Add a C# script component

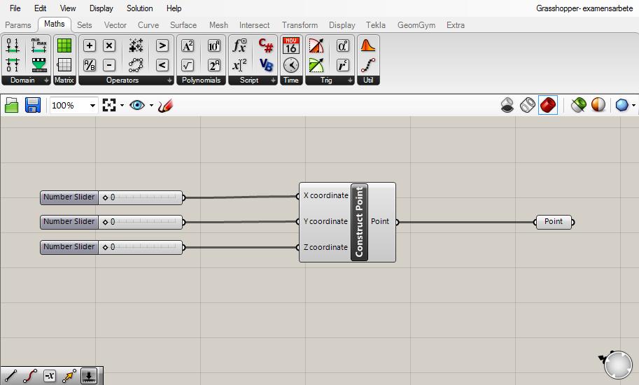tap(266, 45)
